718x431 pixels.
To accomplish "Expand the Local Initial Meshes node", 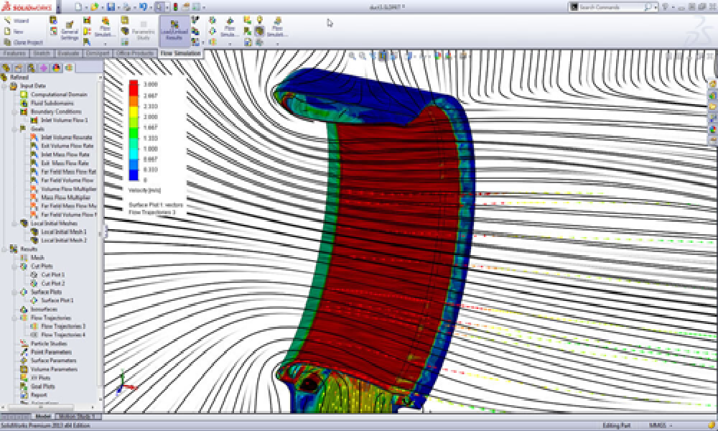I will pos(13,223).
